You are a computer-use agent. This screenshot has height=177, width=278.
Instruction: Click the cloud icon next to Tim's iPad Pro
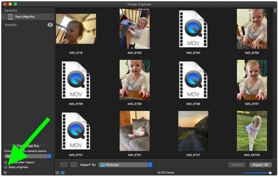click(x=51, y=17)
